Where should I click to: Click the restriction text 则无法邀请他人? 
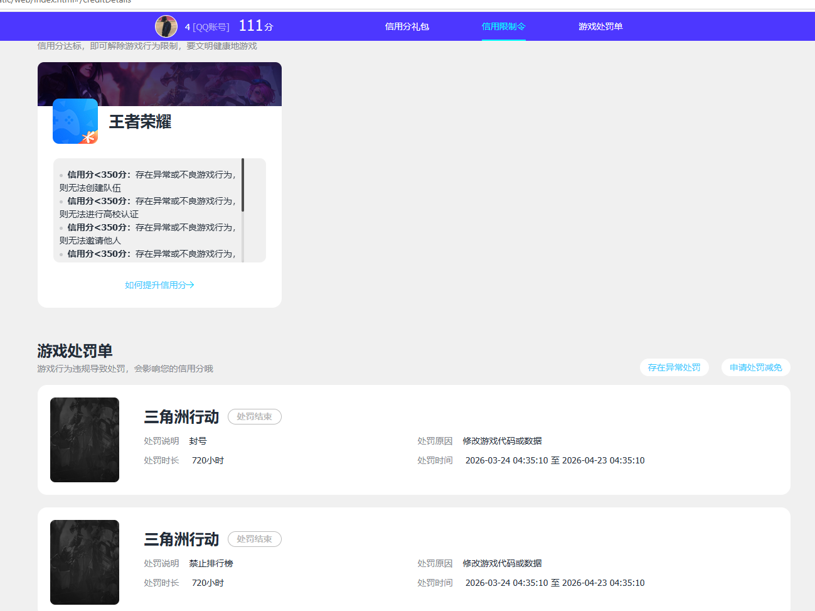(x=90, y=241)
